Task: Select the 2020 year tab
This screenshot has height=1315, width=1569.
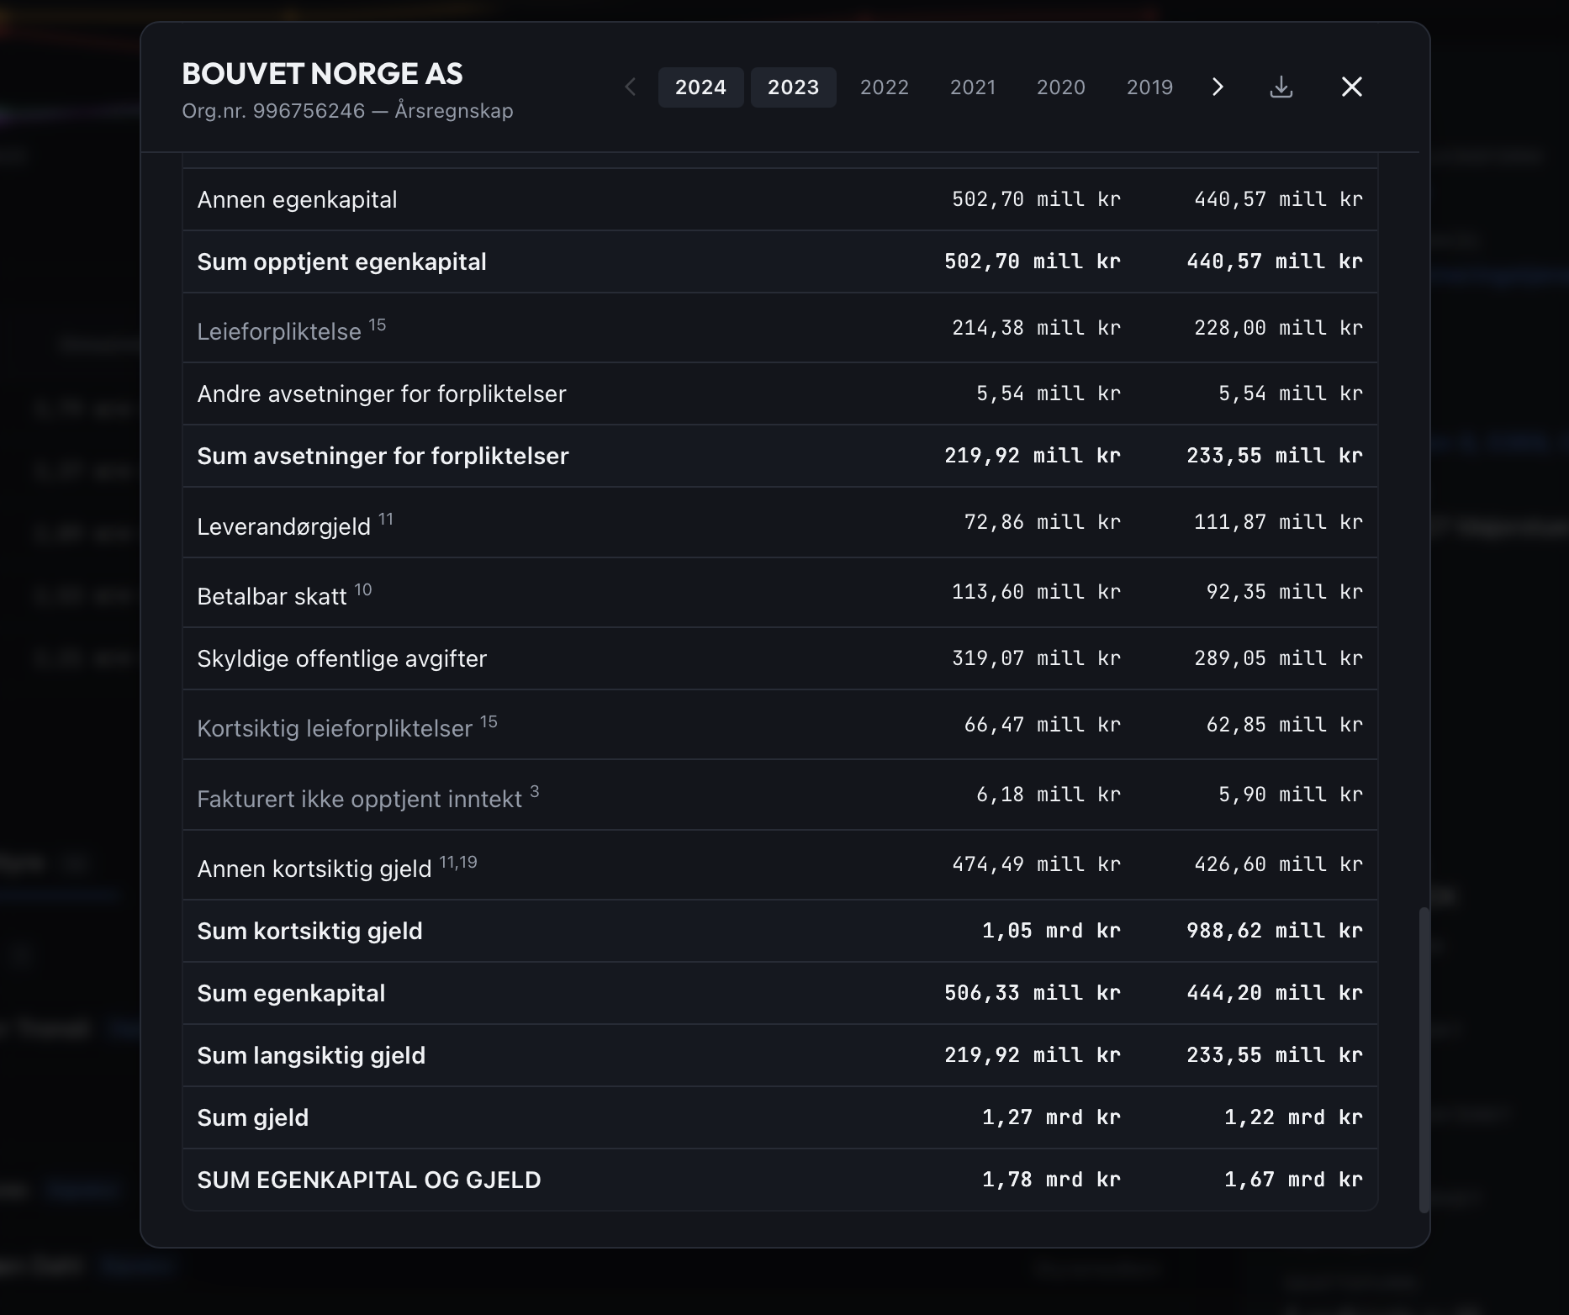Action: click(x=1060, y=87)
